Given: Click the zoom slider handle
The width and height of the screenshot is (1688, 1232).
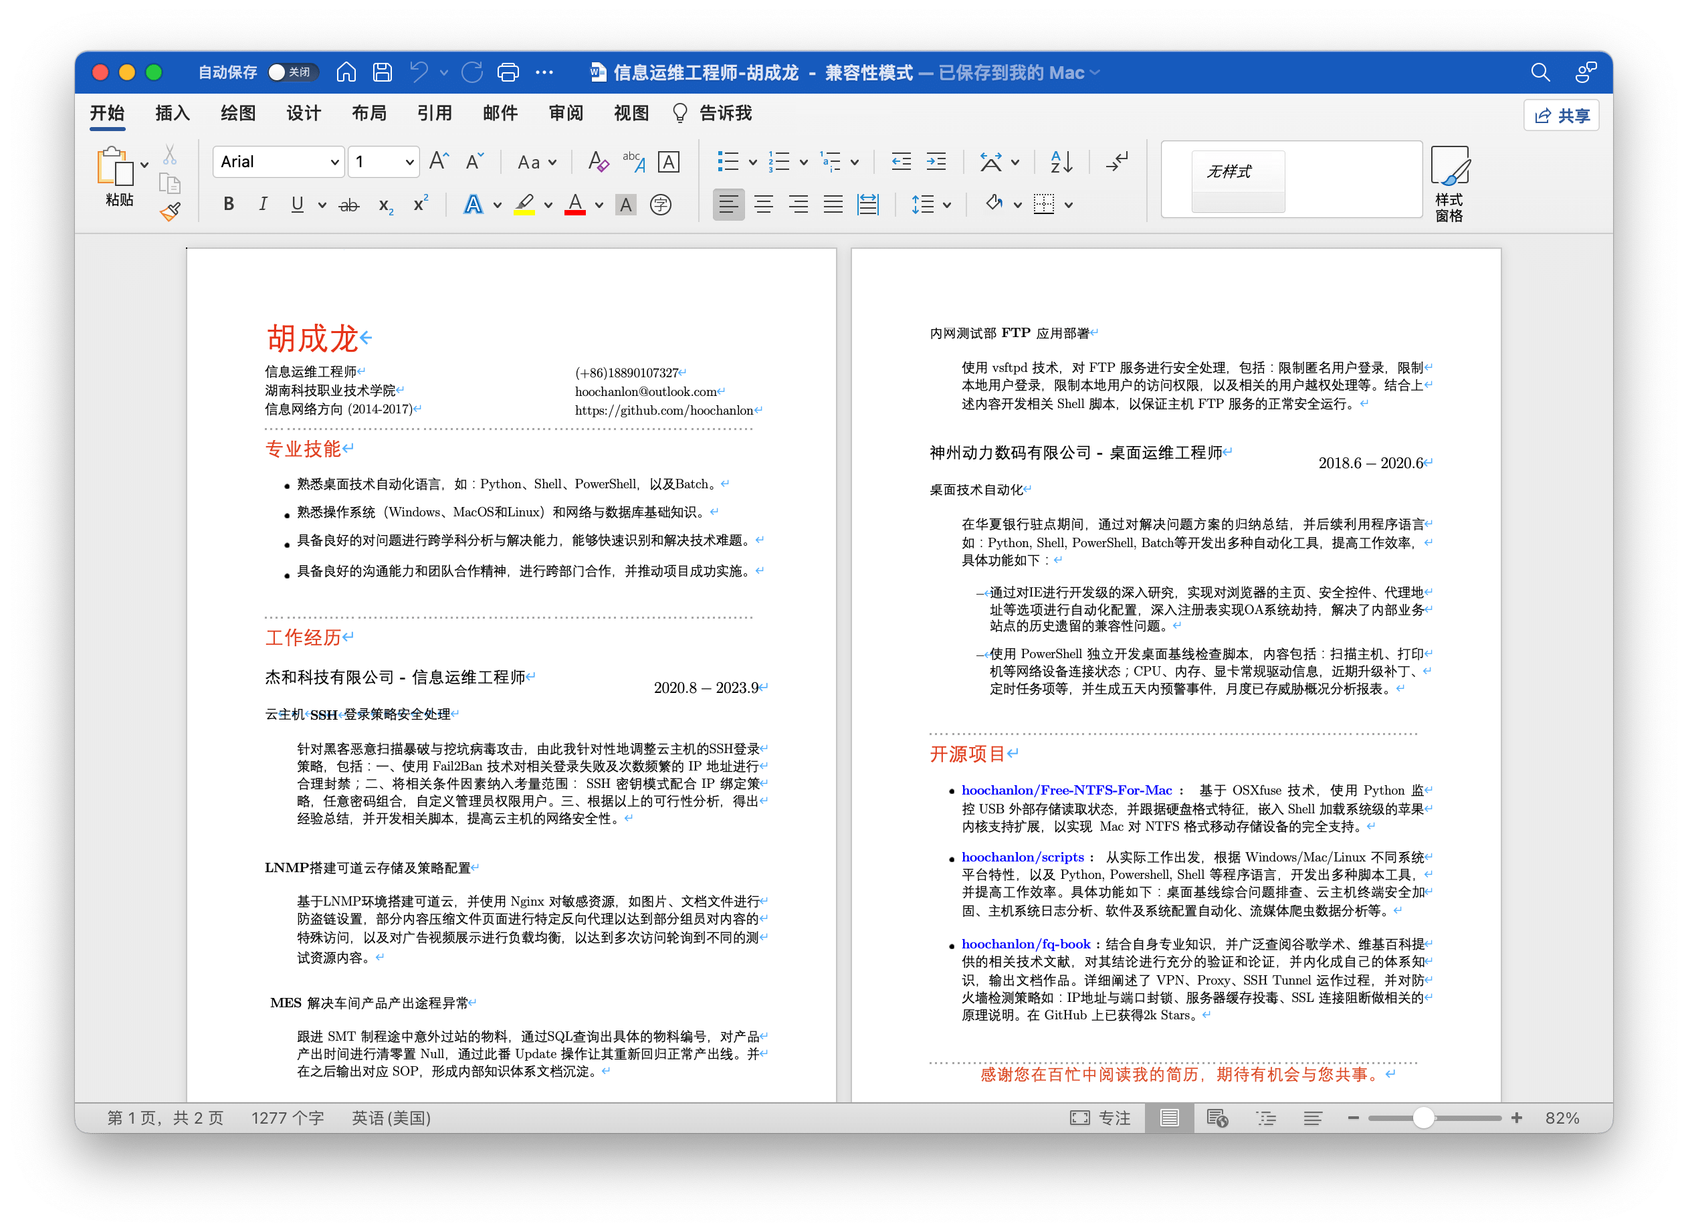Looking at the screenshot, I should [1422, 1118].
